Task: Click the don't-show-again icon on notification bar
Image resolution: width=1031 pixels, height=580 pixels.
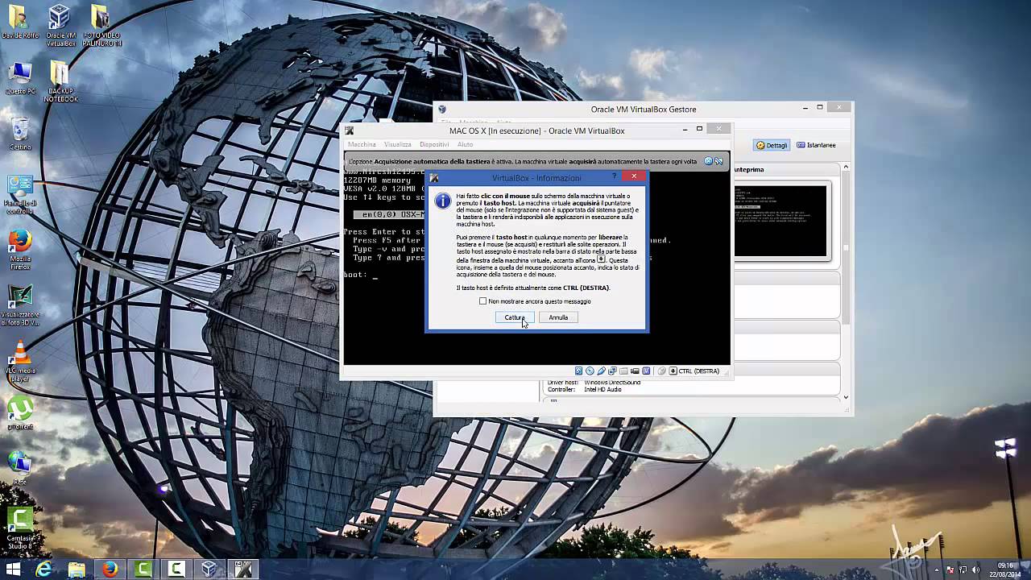Action: coord(718,161)
